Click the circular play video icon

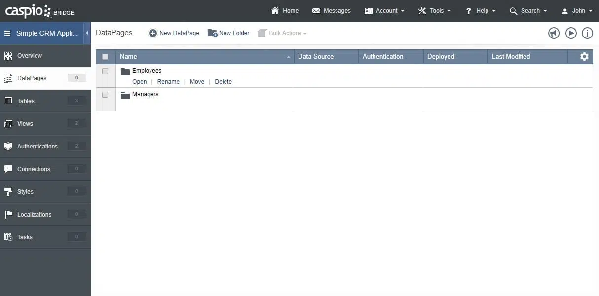click(571, 33)
